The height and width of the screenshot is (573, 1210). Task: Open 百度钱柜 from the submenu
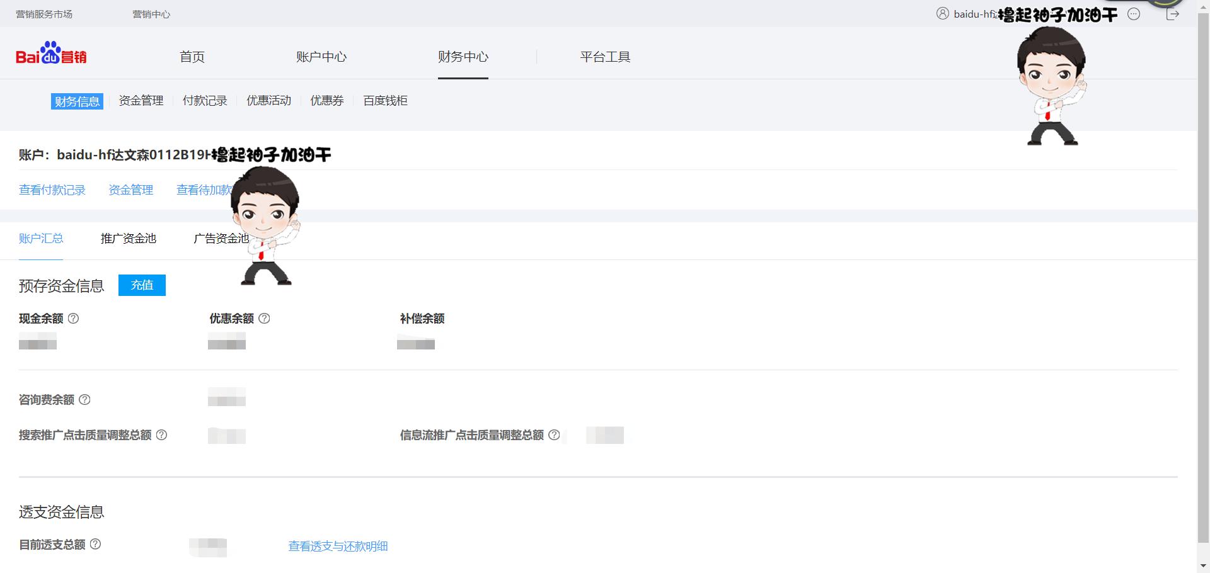point(386,100)
